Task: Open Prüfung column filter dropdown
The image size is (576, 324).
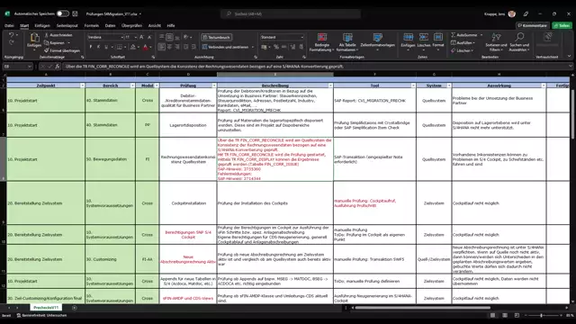Action: point(214,85)
